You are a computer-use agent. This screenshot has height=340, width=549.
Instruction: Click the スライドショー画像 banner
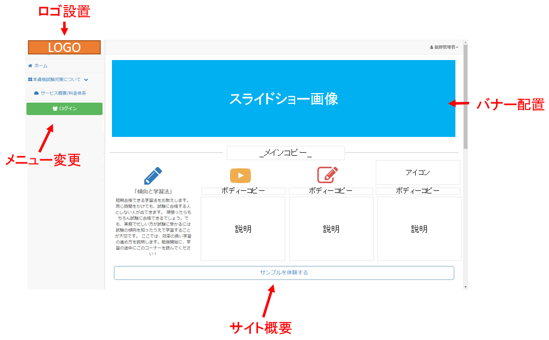coord(283,99)
